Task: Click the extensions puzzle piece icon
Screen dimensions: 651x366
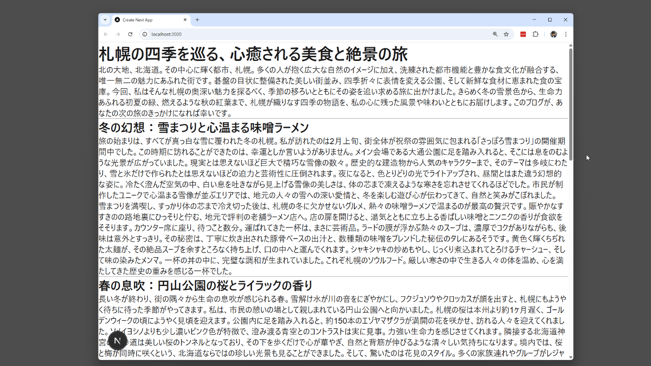Action: pos(535,34)
